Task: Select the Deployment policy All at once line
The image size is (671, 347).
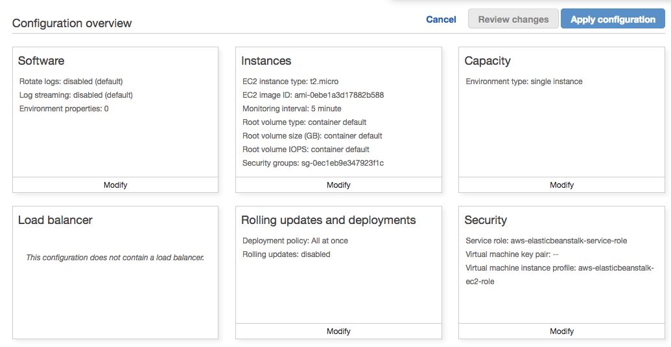Action: coord(295,241)
